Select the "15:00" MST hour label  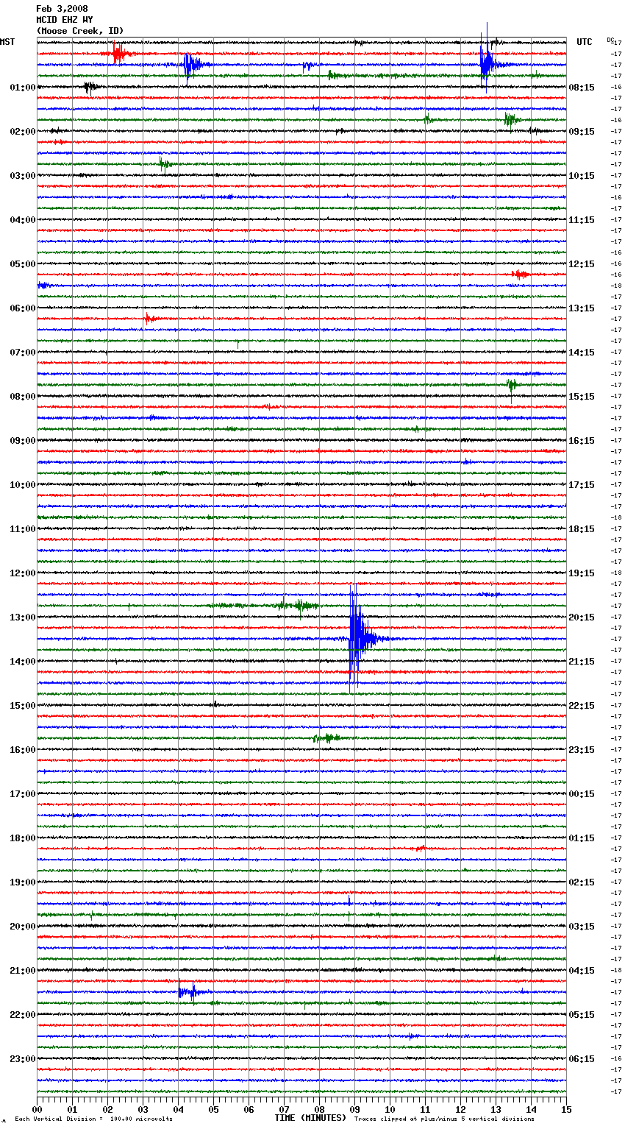(x=23, y=706)
